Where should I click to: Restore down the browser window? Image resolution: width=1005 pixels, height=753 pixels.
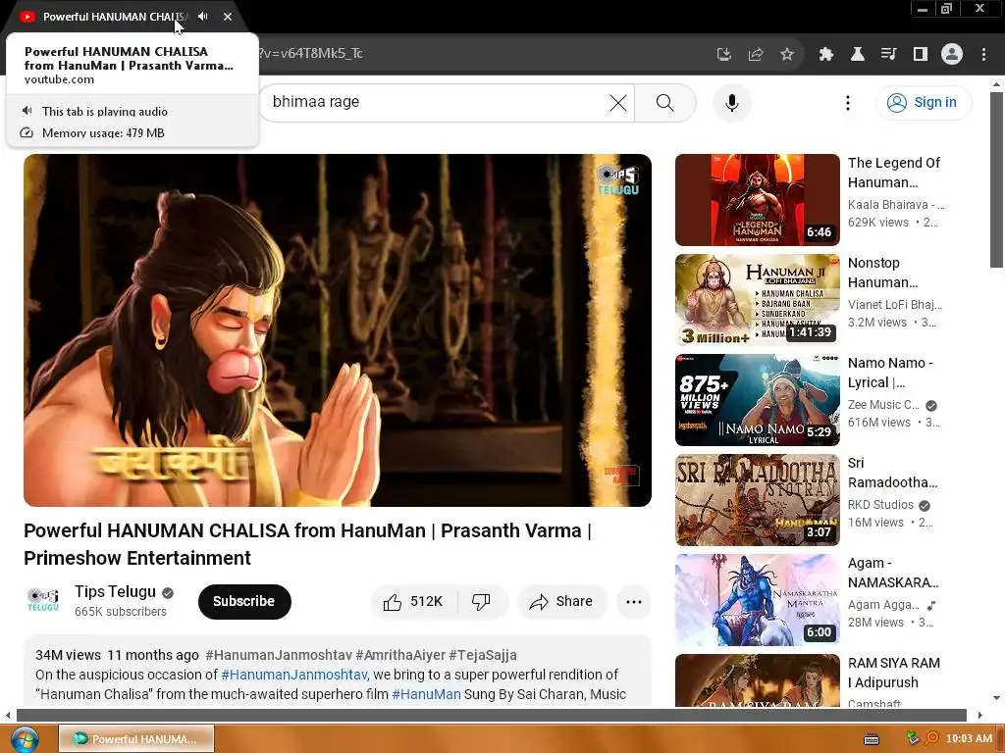(947, 8)
